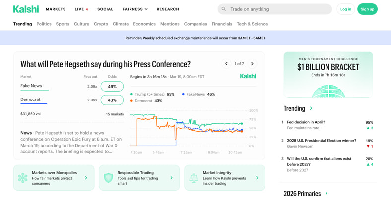
Task: Open the Crypto category tab
Action: (x=101, y=24)
